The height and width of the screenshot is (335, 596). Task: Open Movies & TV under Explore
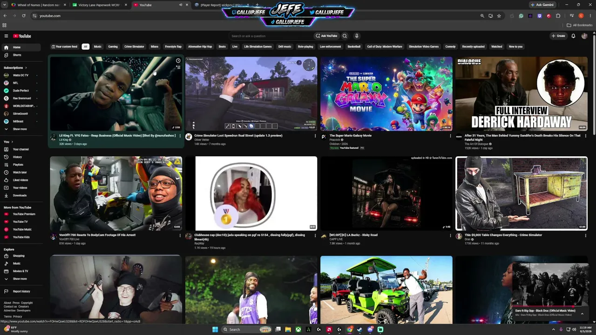click(x=20, y=271)
